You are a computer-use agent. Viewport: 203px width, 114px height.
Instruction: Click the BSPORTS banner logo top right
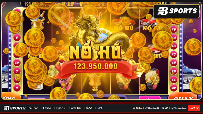click(176, 11)
